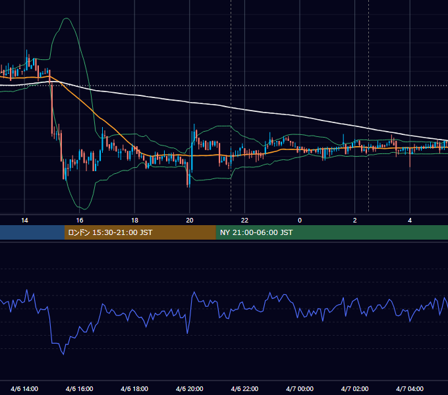Click the '0' hour label on chart axis

(300, 221)
